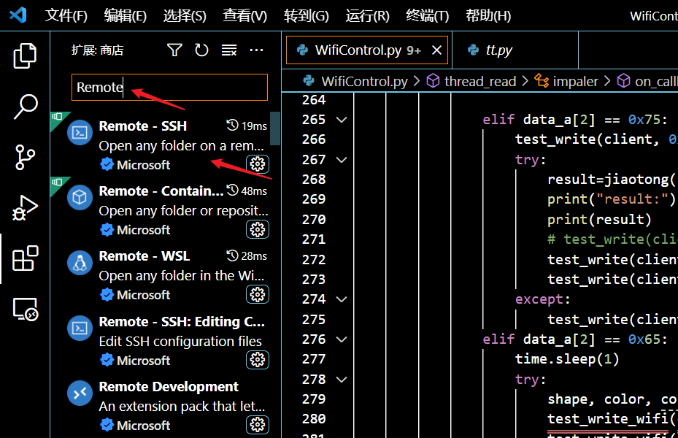The image size is (678, 438).
Task: Open more actions in extensions panel
Action: (256, 50)
